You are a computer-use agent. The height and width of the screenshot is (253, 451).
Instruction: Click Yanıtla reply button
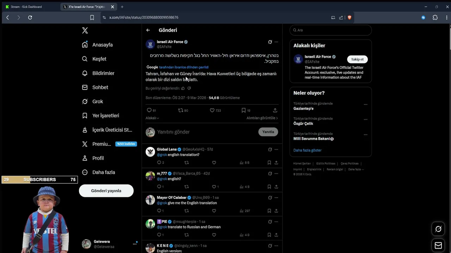tap(268, 132)
